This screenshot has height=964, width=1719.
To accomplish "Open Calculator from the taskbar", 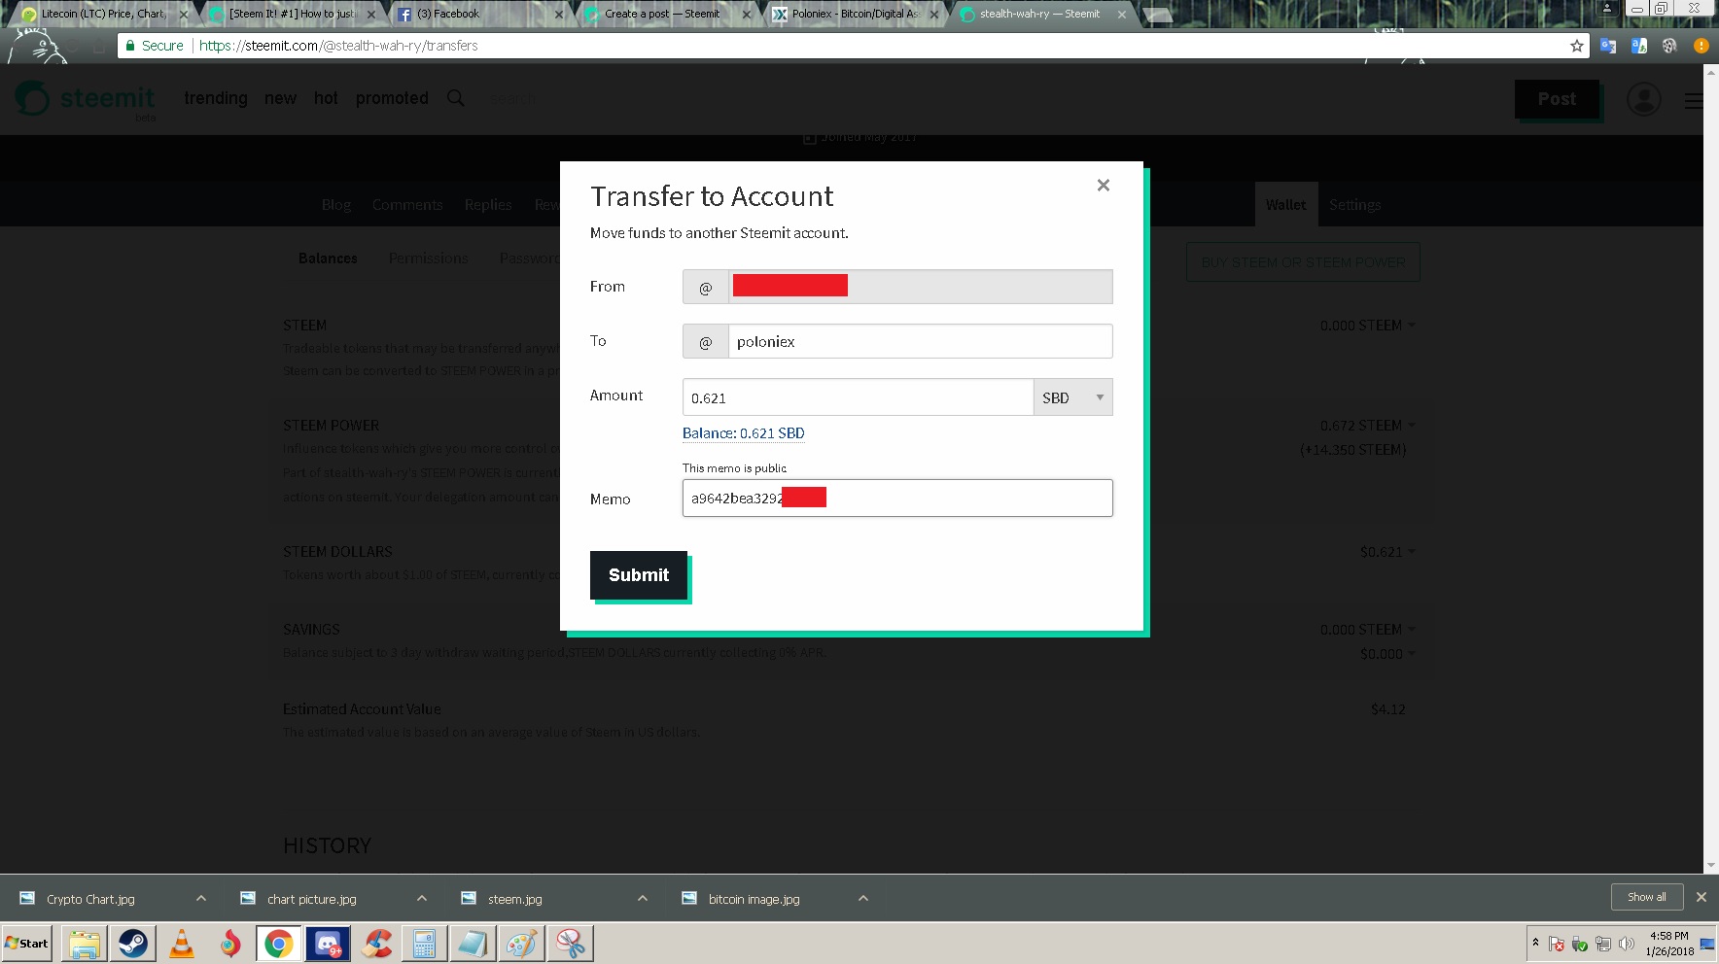I will click(425, 944).
